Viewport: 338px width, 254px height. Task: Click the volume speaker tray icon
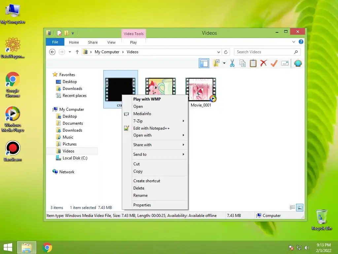tap(307, 248)
